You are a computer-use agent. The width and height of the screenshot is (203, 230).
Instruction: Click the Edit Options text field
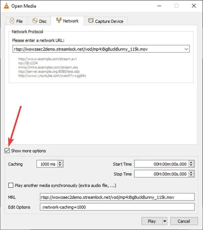click(117, 207)
